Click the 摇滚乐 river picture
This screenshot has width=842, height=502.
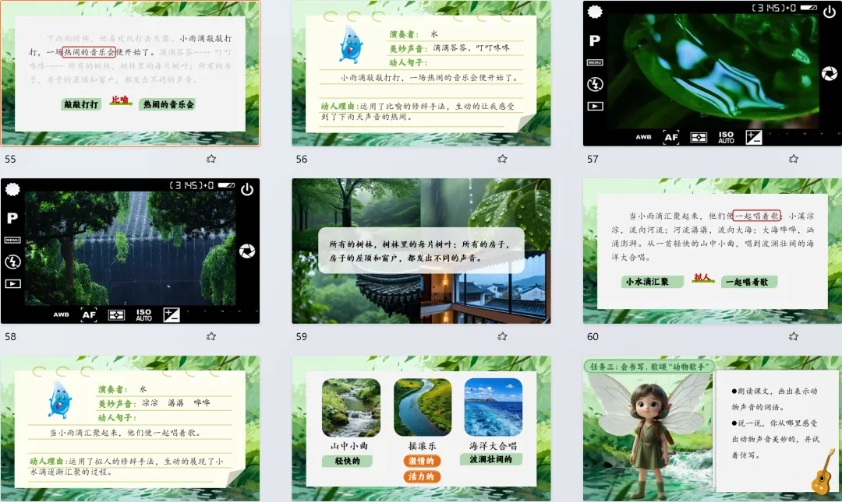pos(423,407)
